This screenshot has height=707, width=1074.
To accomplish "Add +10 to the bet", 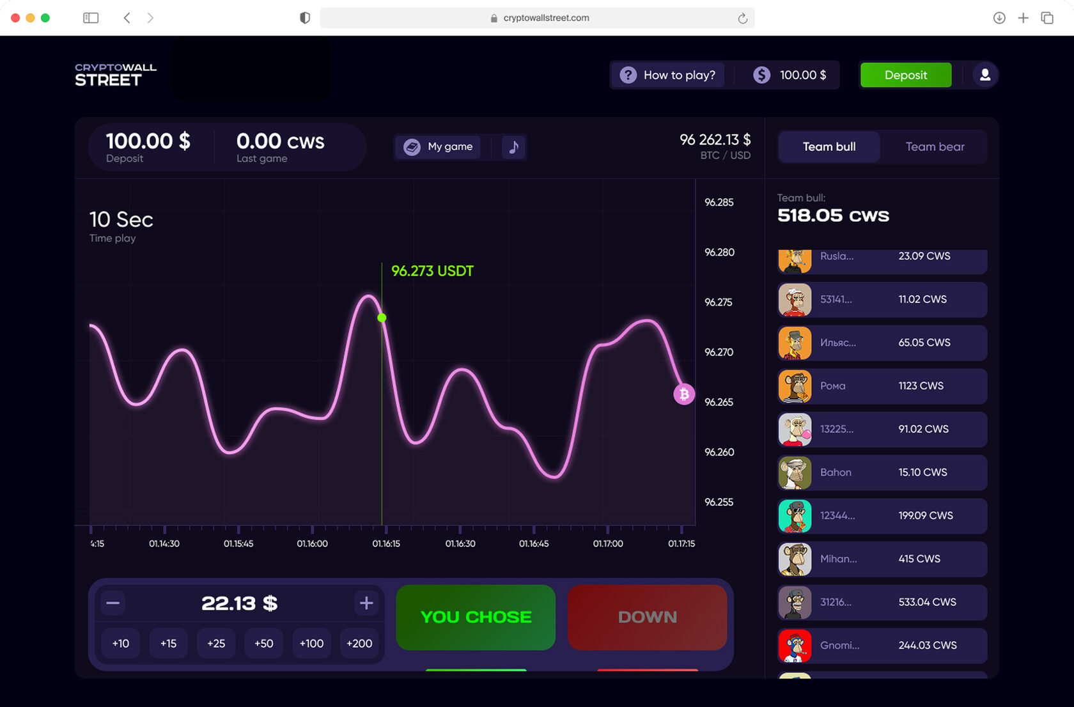I will pos(121,644).
